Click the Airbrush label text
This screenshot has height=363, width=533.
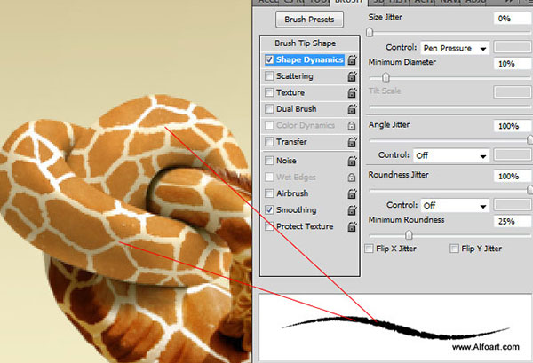coord(292,193)
